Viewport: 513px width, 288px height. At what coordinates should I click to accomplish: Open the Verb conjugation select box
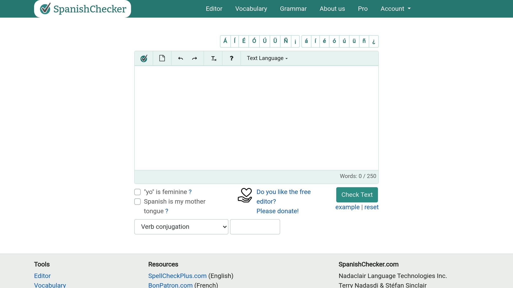181,227
